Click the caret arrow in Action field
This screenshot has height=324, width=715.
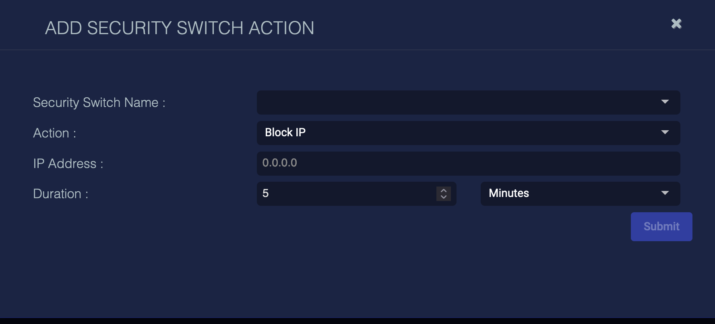(x=665, y=132)
